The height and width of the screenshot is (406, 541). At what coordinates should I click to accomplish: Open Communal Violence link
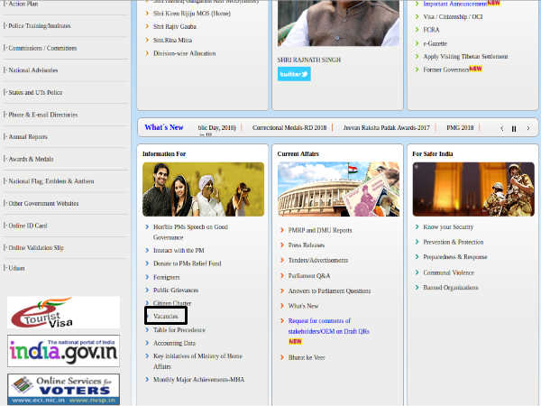point(448,272)
